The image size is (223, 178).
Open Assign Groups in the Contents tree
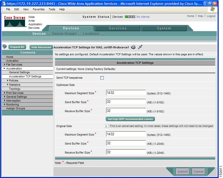[15, 108]
